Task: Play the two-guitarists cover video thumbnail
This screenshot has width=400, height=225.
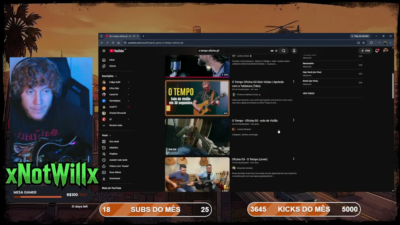Action: 197,175
